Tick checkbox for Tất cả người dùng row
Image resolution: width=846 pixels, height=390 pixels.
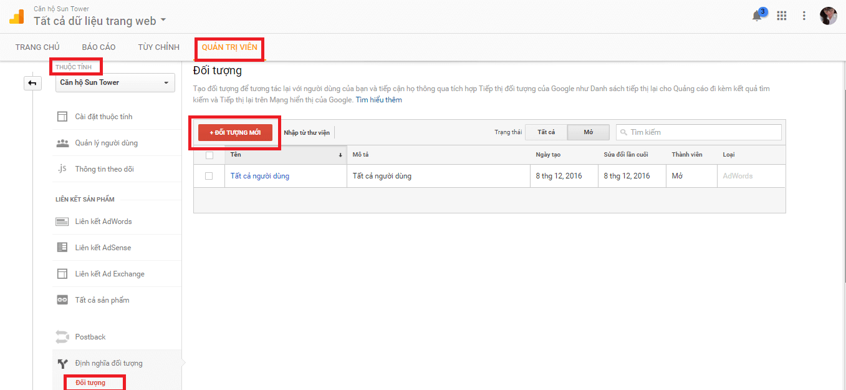209,176
